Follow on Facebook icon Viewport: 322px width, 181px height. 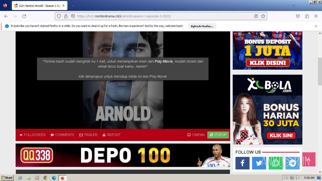[243, 163]
